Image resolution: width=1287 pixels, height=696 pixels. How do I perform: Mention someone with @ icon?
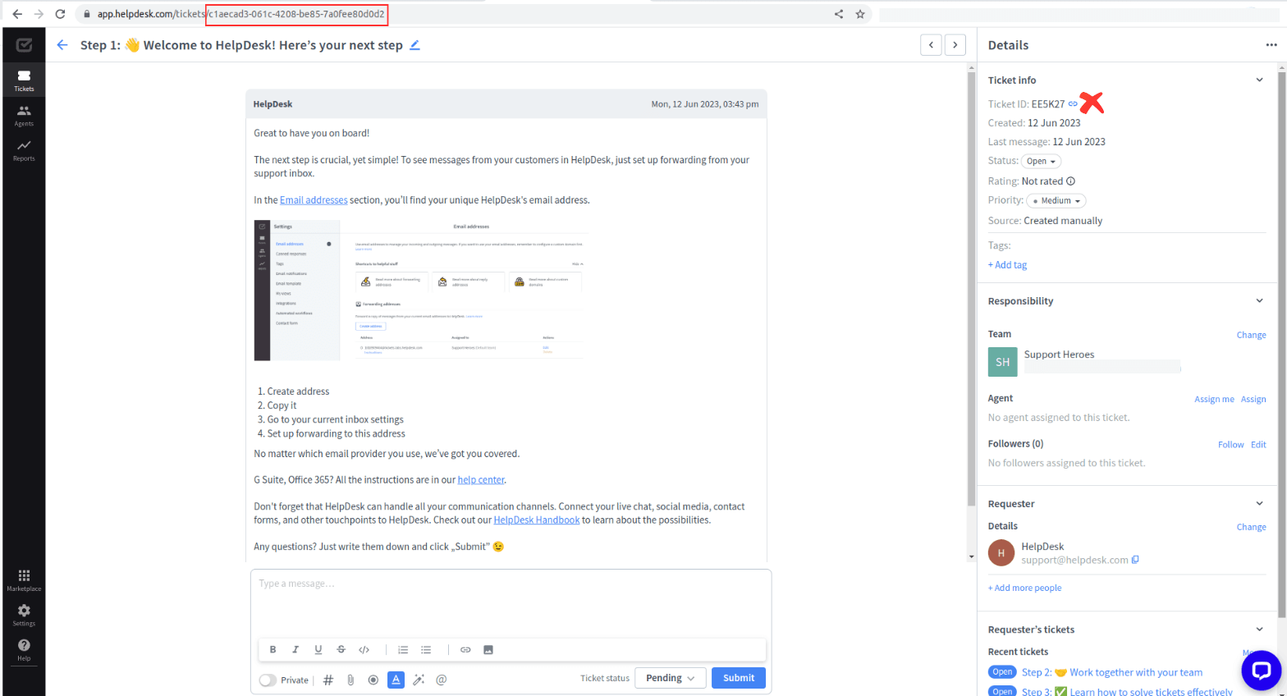click(x=442, y=680)
